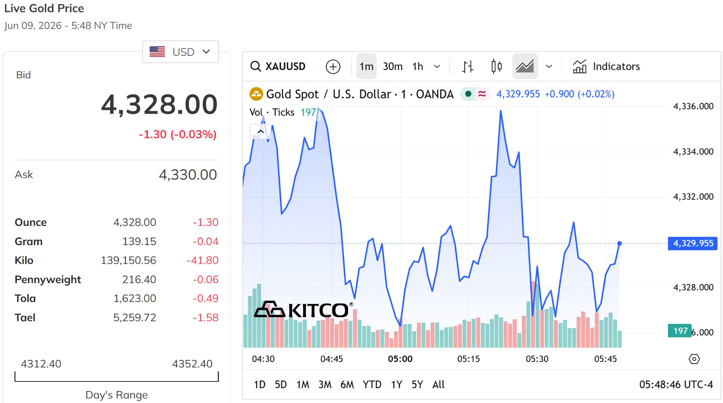Select candlestick chart style
The height and width of the screenshot is (403, 723).
pos(496,66)
